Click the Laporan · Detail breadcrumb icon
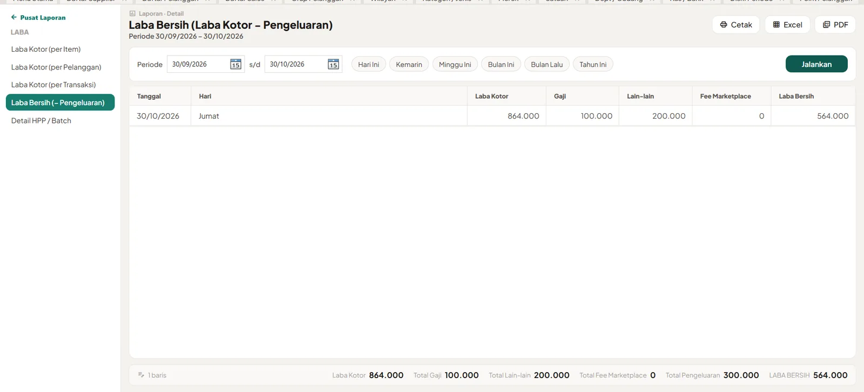Screen dimensions: 864x392 pyautogui.click(x=132, y=13)
